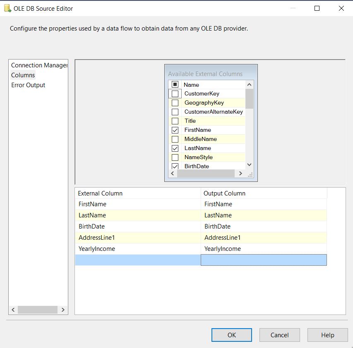This screenshot has height=348, width=353.
Task: Click the resize grip of the Available External Columns box
Action: coord(250,175)
